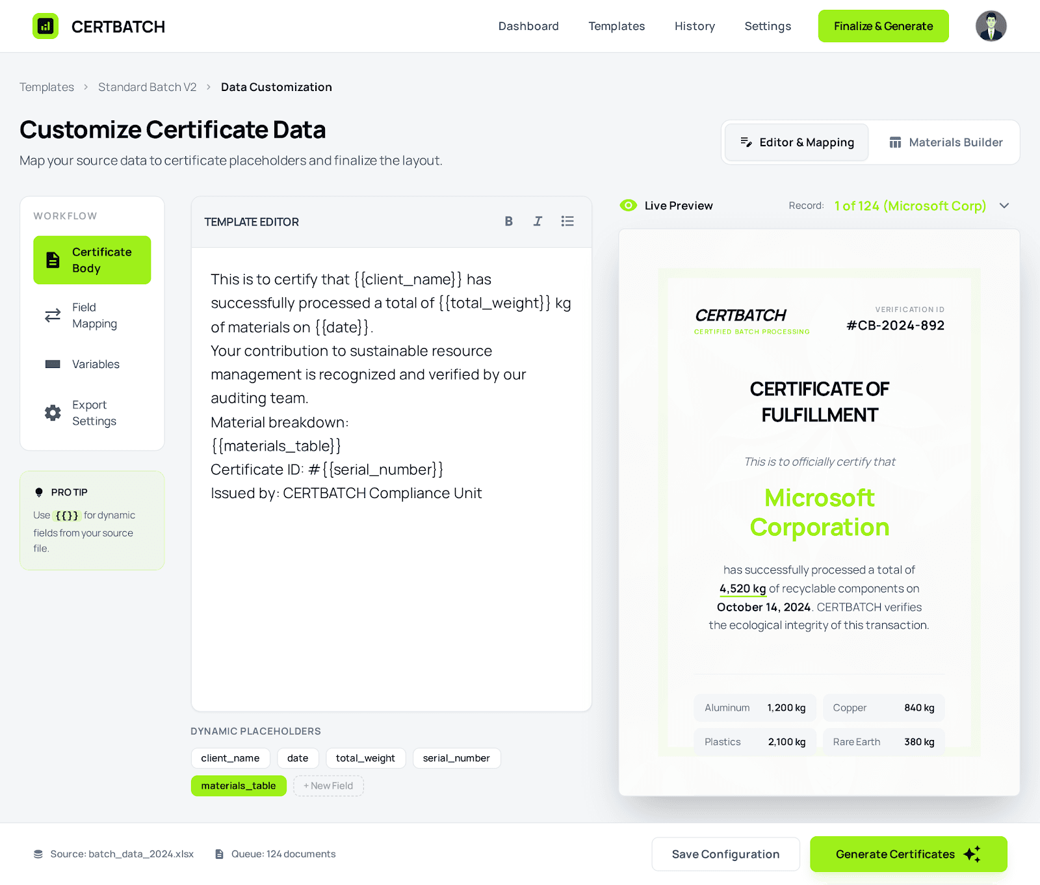Viewport: 1040px width, 885px height.
Task: Click inside the template editor text area
Action: pyautogui.click(x=391, y=479)
